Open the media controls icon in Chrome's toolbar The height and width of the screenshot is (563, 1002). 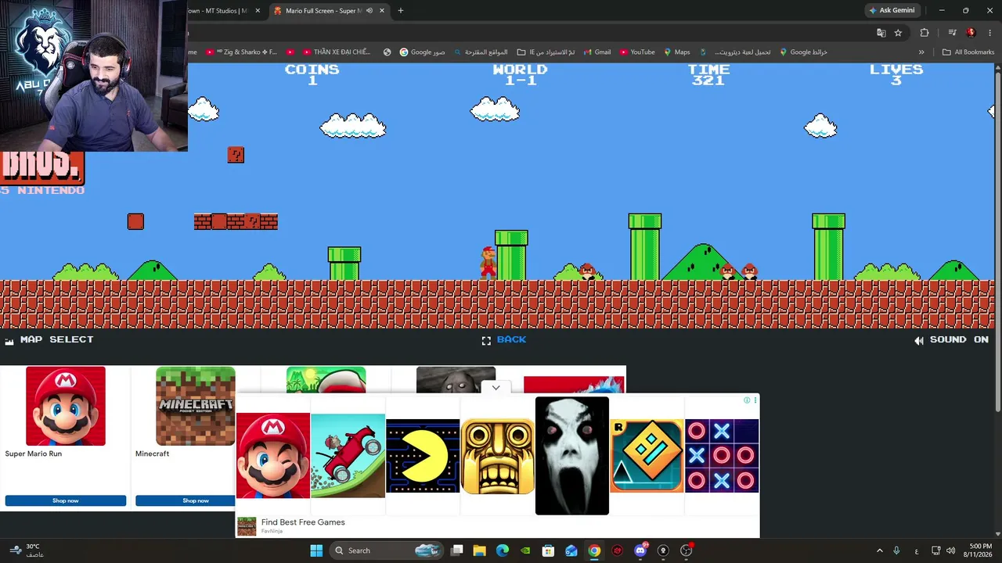[x=952, y=33]
